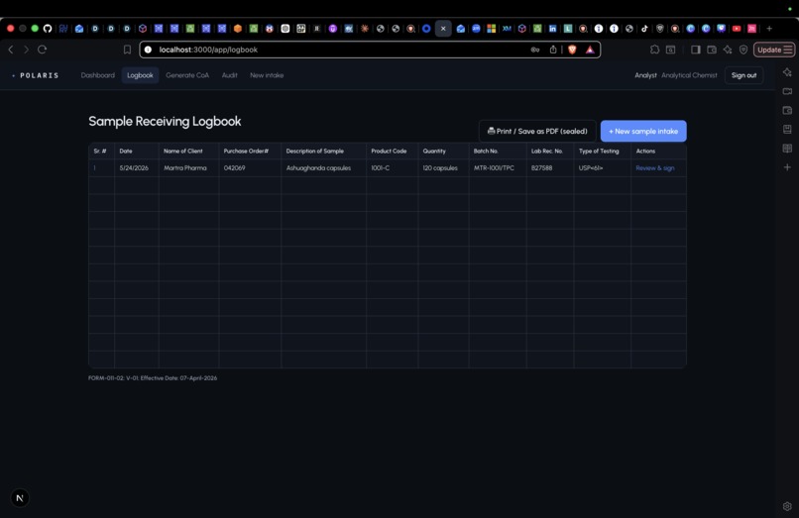
Task: Open Brave Shields lion icon
Action: click(572, 50)
